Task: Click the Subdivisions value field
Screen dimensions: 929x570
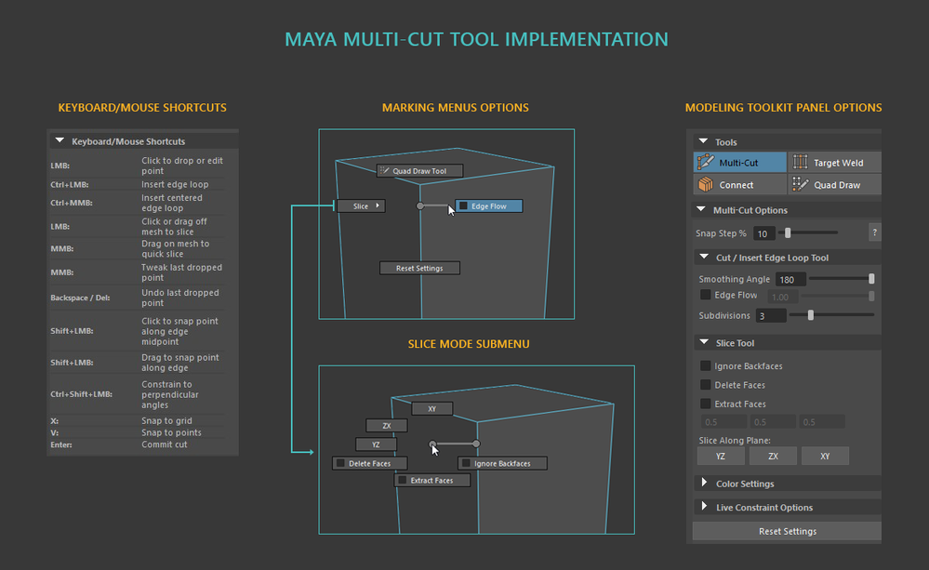Action: click(771, 316)
